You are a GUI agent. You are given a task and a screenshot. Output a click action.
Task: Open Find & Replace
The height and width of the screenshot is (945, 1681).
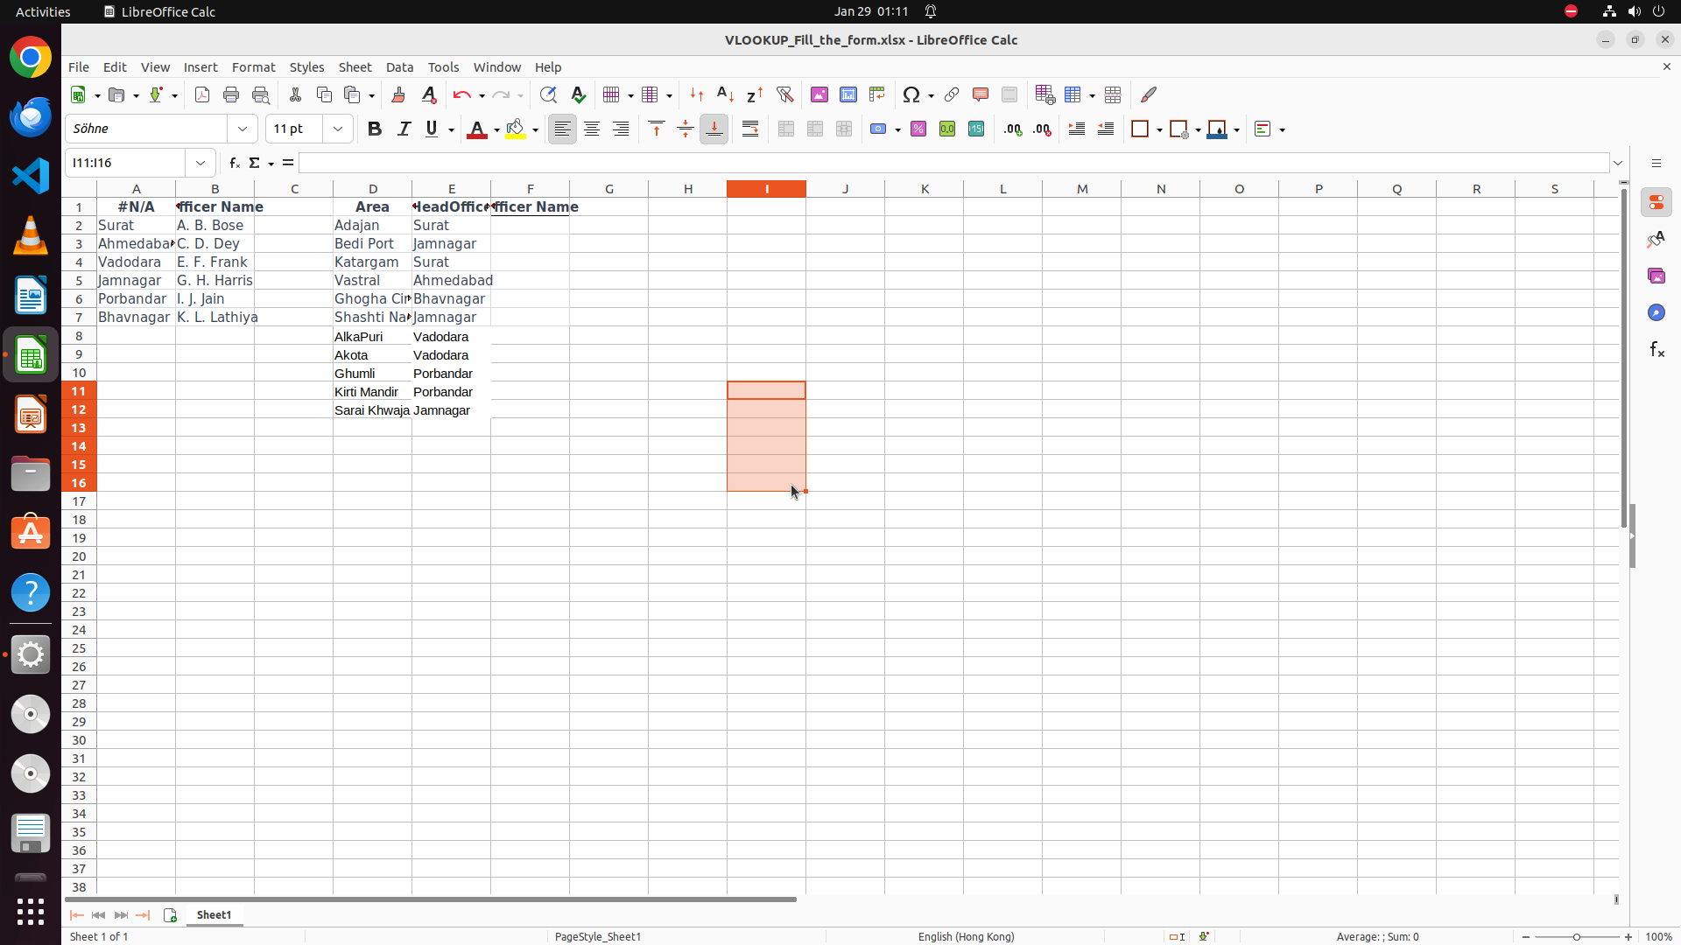pyautogui.click(x=548, y=94)
